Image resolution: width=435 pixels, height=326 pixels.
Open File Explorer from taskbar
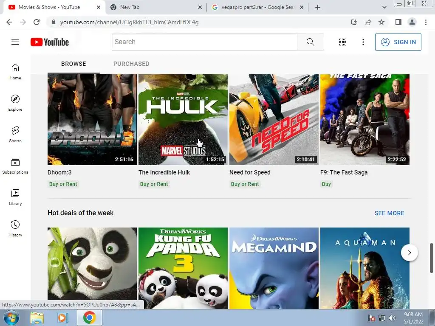[x=37, y=318]
